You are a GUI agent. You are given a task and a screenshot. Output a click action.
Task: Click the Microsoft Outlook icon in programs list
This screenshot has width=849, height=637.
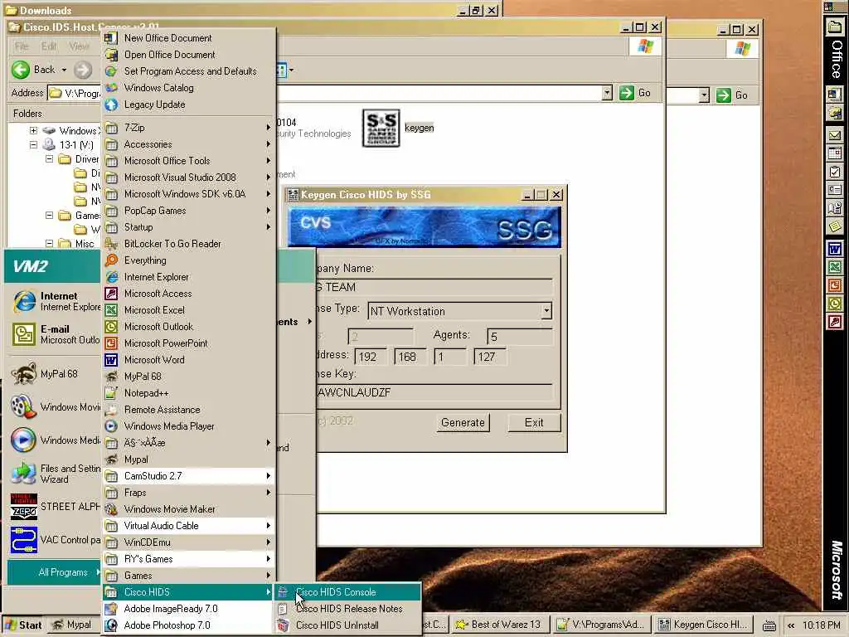tap(111, 327)
